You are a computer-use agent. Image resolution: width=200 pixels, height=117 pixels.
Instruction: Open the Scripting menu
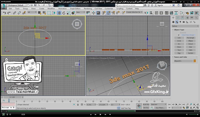[120, 8]
